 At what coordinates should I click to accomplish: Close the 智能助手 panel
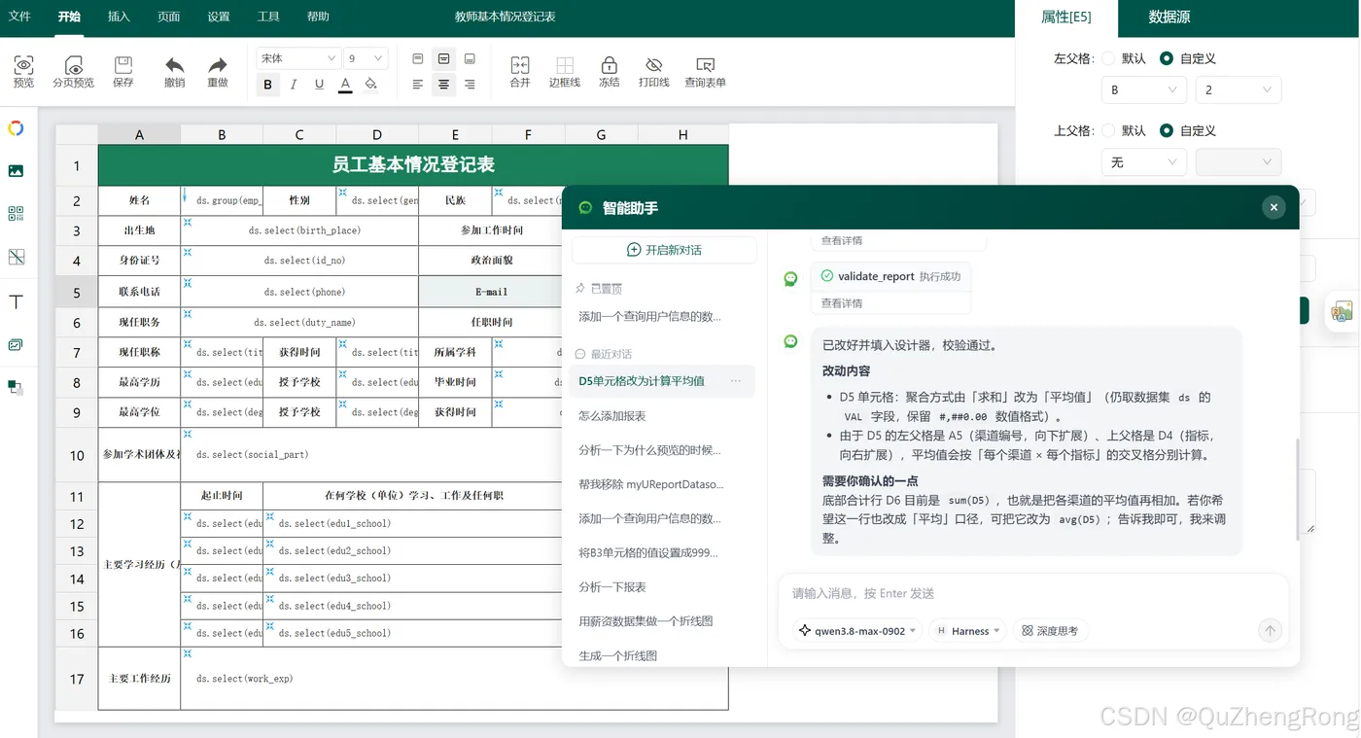[x=1274, y=207]
